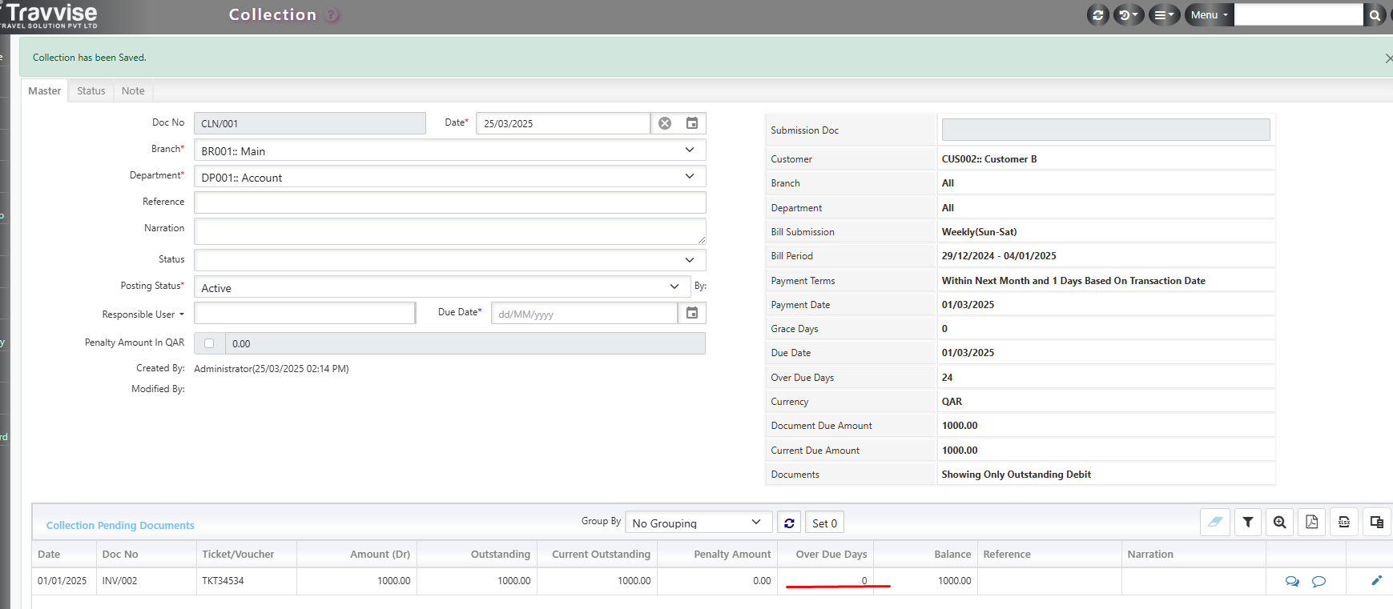
Task: Open the history dropdown in header
Action: coord(1129,14)
